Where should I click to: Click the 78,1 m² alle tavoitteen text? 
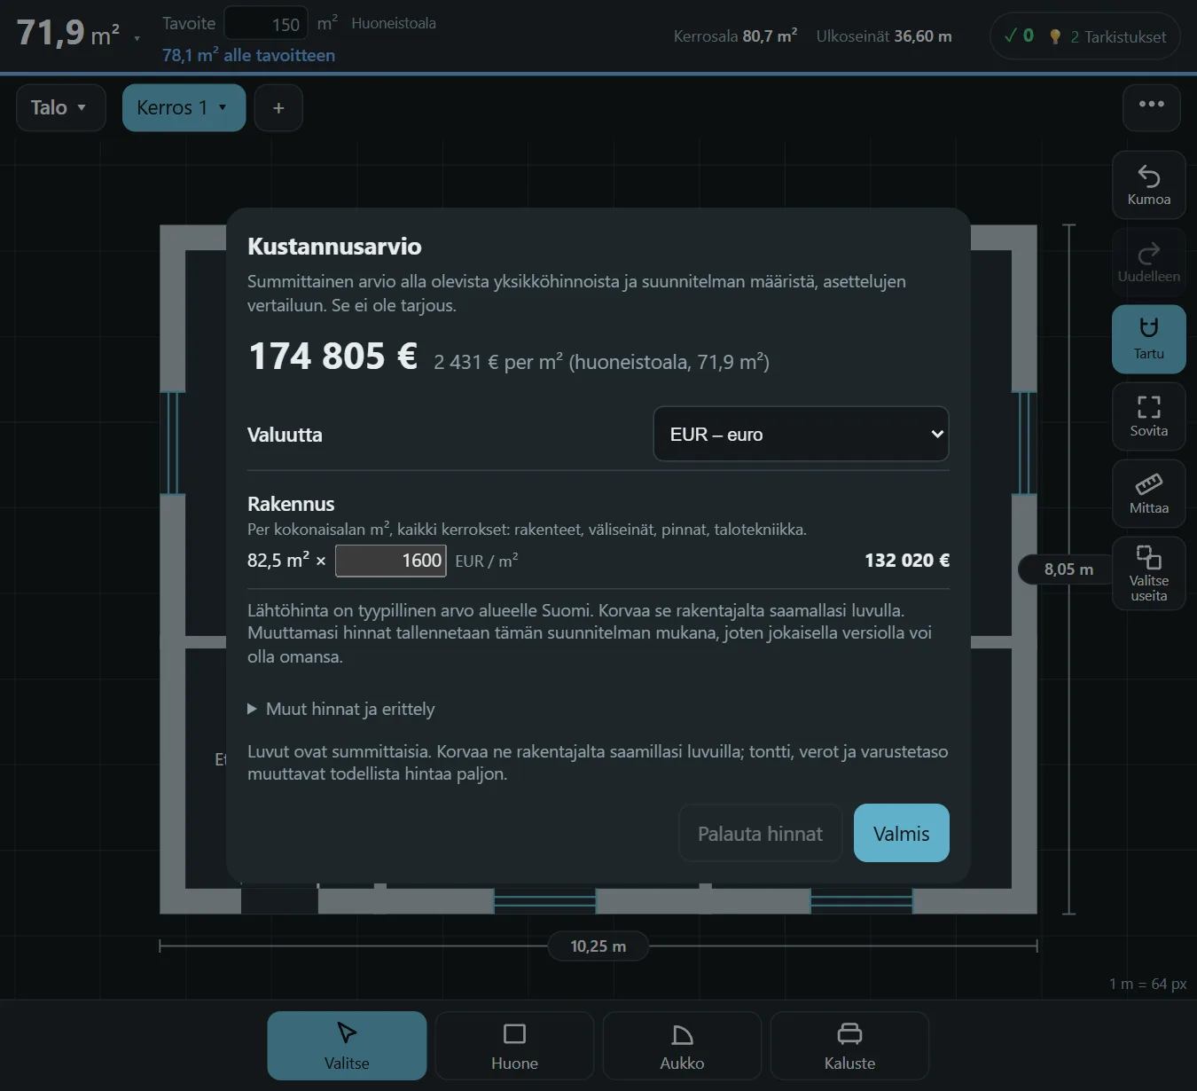coord(248,55)
